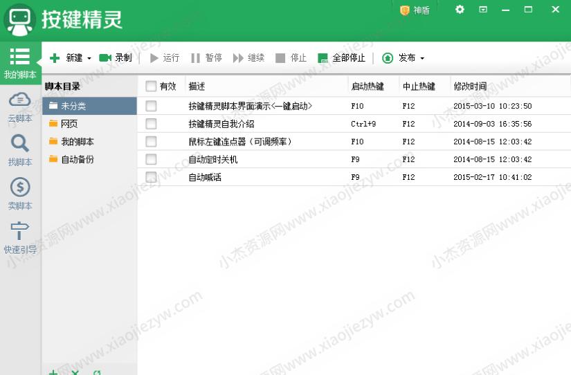
Task: Open the title bar dropdown menu icon
Action: pyautogui.click(x=483, y=10)
